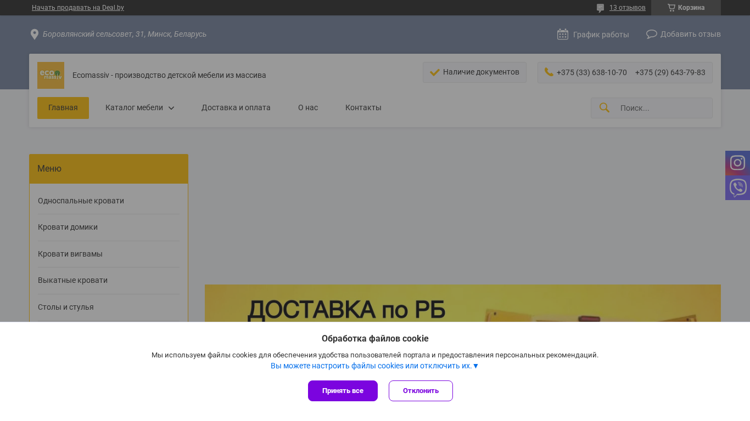Open the О нас page
This screenshot has height=421, width=750.
coord(308,108)
